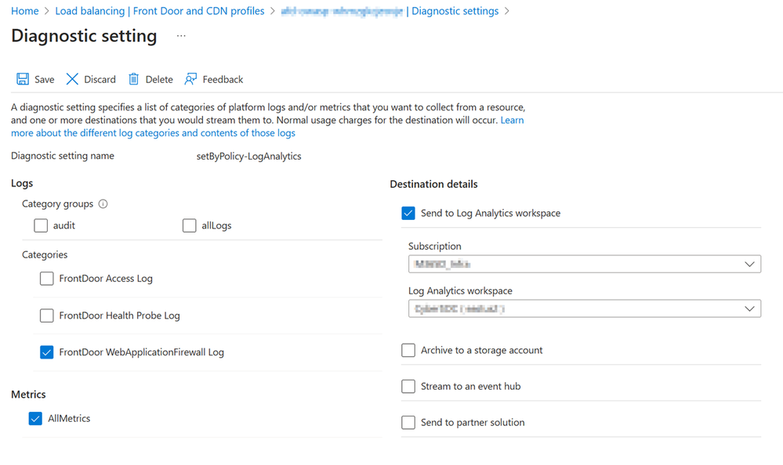This screenshot has width=783, height=465.
Task: Navigate to Diagnostic settings breadcrumb
Action: point(455,11)
